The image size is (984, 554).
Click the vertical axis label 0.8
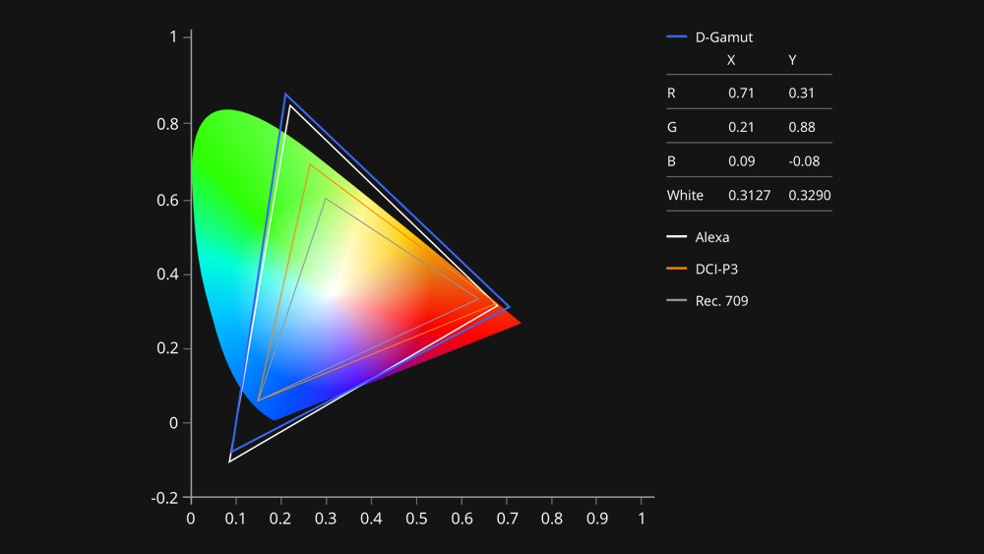click(x=168, y=124)
